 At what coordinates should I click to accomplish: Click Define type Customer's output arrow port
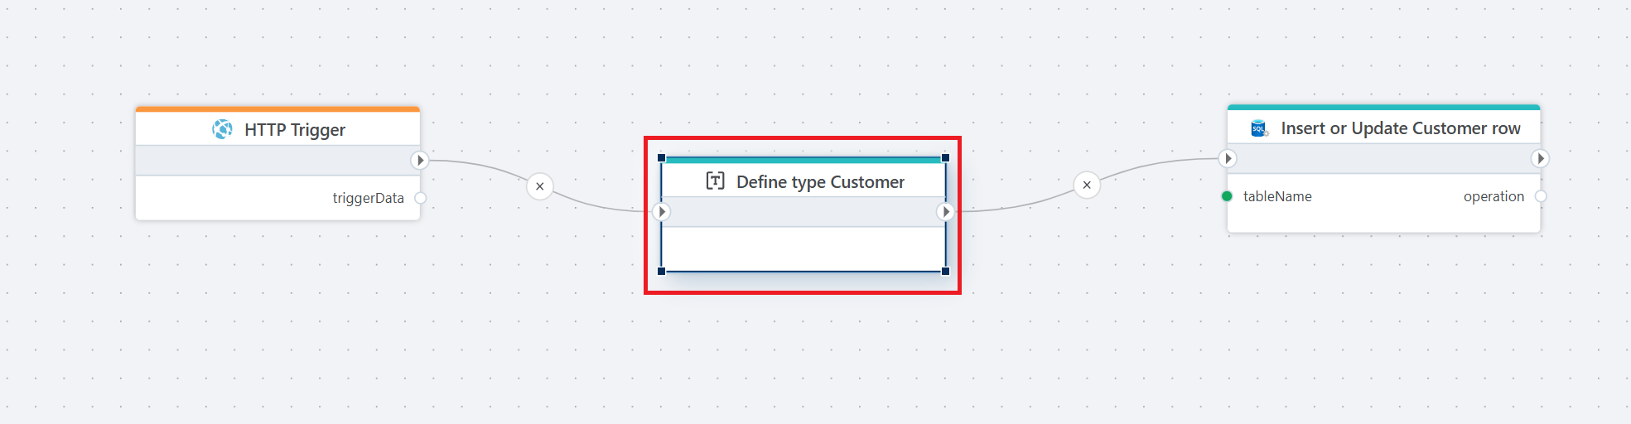945,212
